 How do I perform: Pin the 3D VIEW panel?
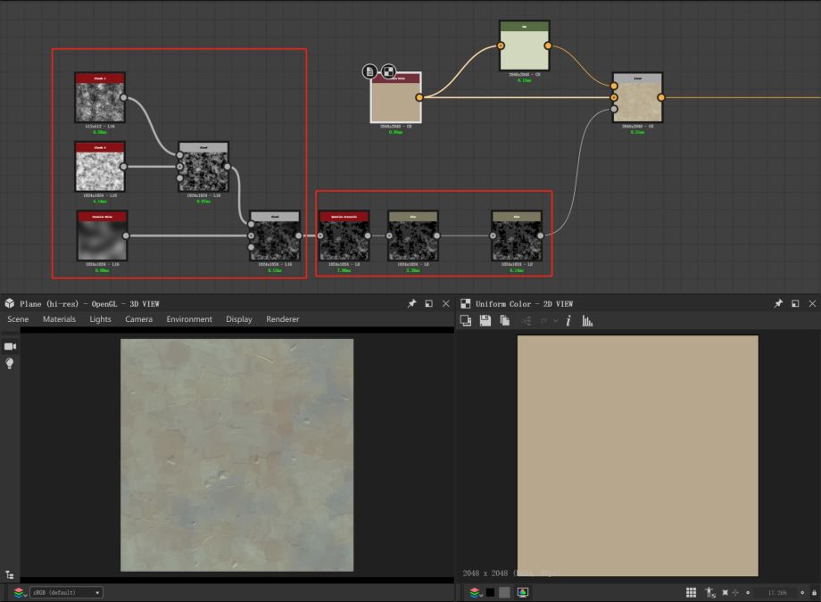[x=412, y=303]
